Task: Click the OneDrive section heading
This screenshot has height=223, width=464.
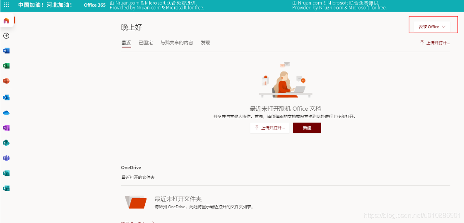Action: click(x=131, y=168)
